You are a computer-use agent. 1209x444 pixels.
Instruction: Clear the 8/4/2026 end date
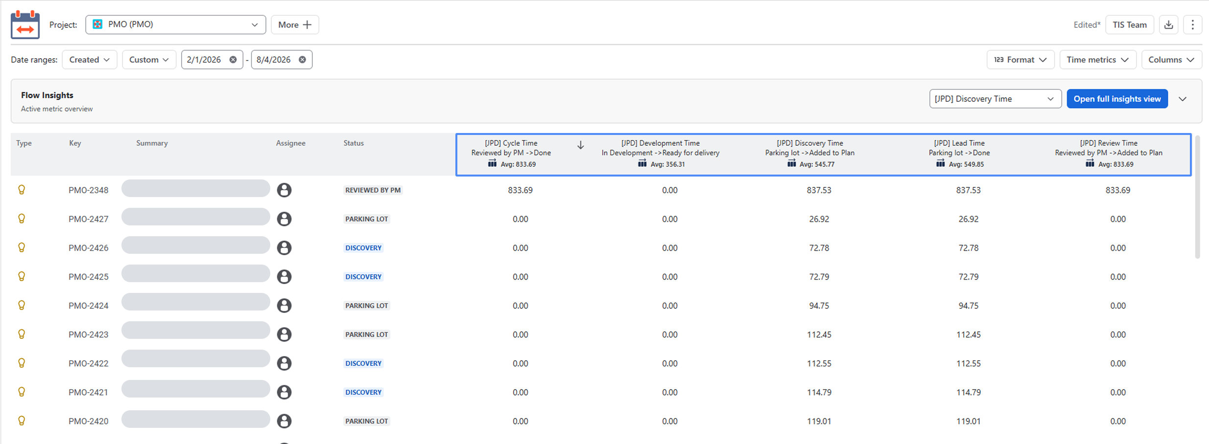(303, 60)
